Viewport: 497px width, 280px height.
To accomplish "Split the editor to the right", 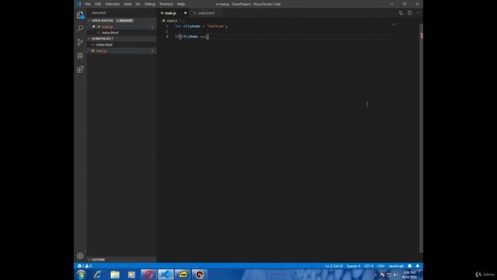I will (x=410, y=13).
